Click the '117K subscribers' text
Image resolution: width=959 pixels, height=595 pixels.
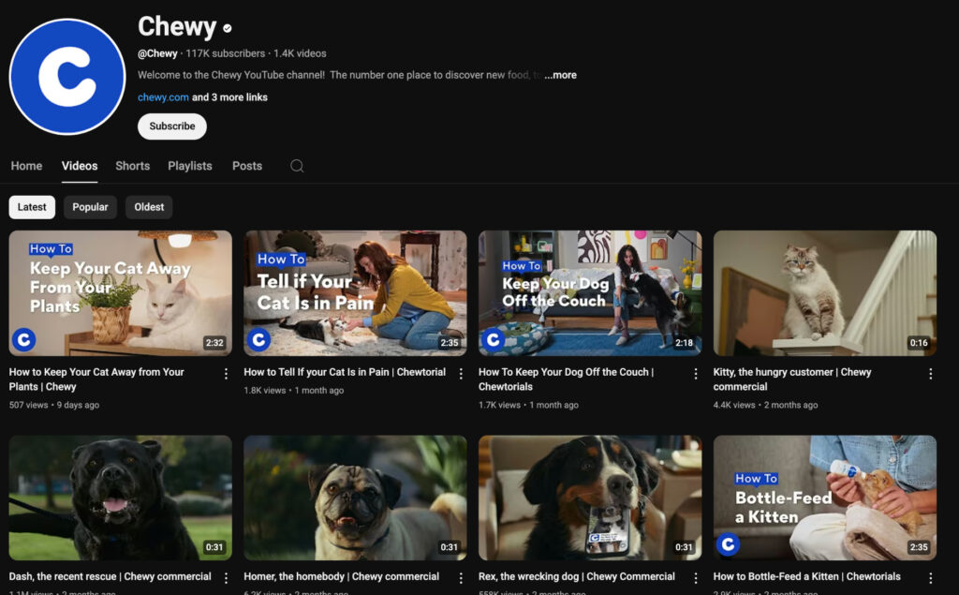(x=225, y=53)
